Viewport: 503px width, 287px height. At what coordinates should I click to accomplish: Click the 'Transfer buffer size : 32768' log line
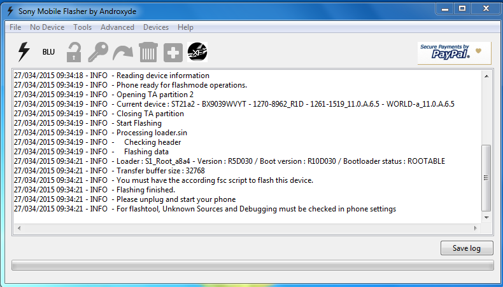point(109,171)
